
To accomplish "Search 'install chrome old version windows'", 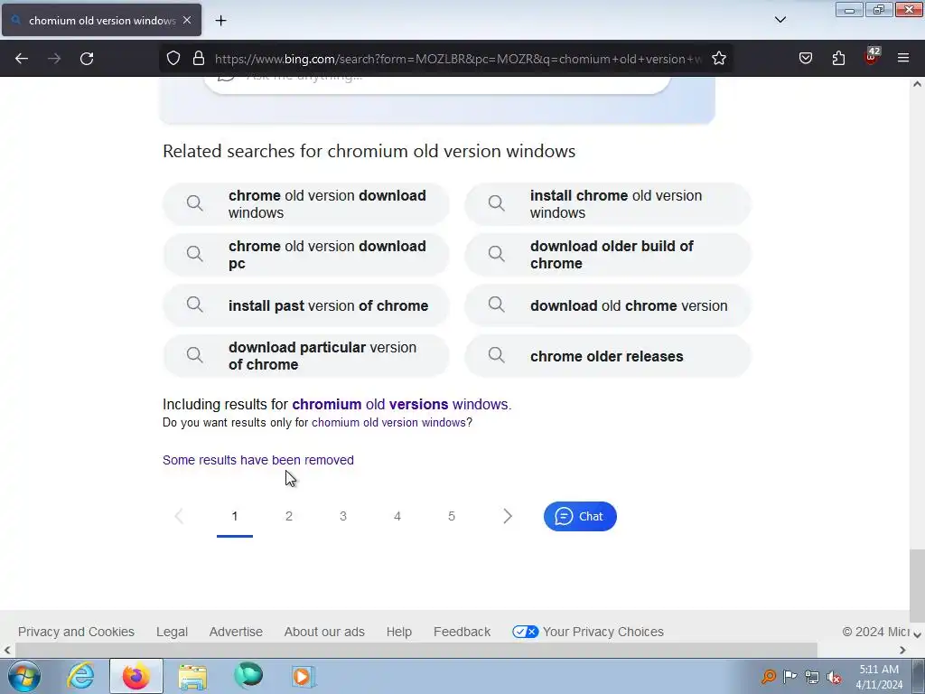I will (x=608, y=204).
